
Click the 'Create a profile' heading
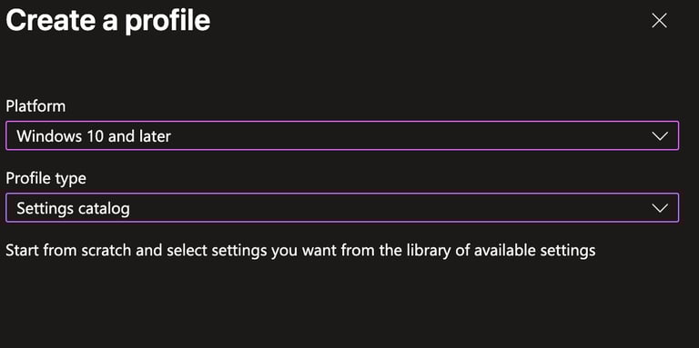[x=108, y=20]
